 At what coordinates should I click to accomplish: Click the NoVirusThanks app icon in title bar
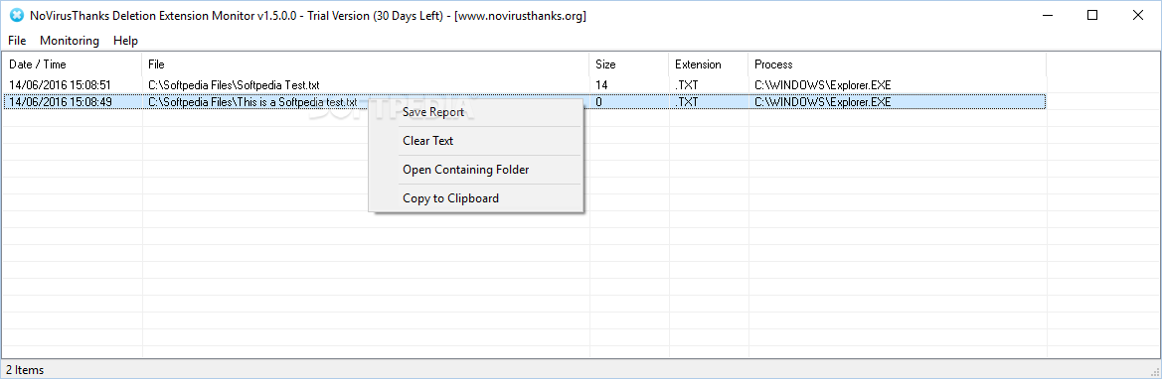16,15
